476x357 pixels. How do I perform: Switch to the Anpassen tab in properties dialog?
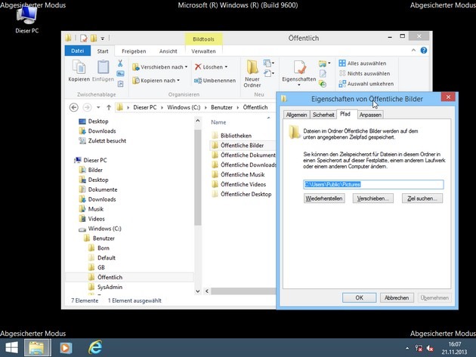(370, 115)
